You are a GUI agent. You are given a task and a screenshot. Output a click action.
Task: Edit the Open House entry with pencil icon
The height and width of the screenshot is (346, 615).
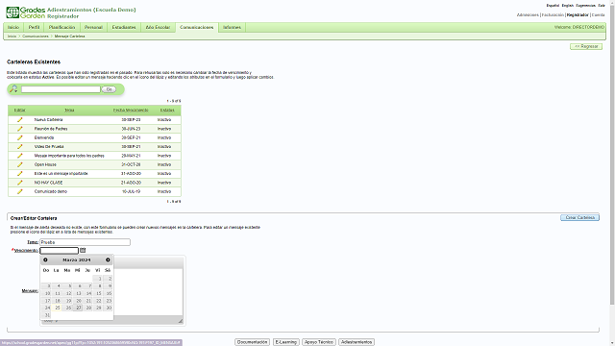19,164
